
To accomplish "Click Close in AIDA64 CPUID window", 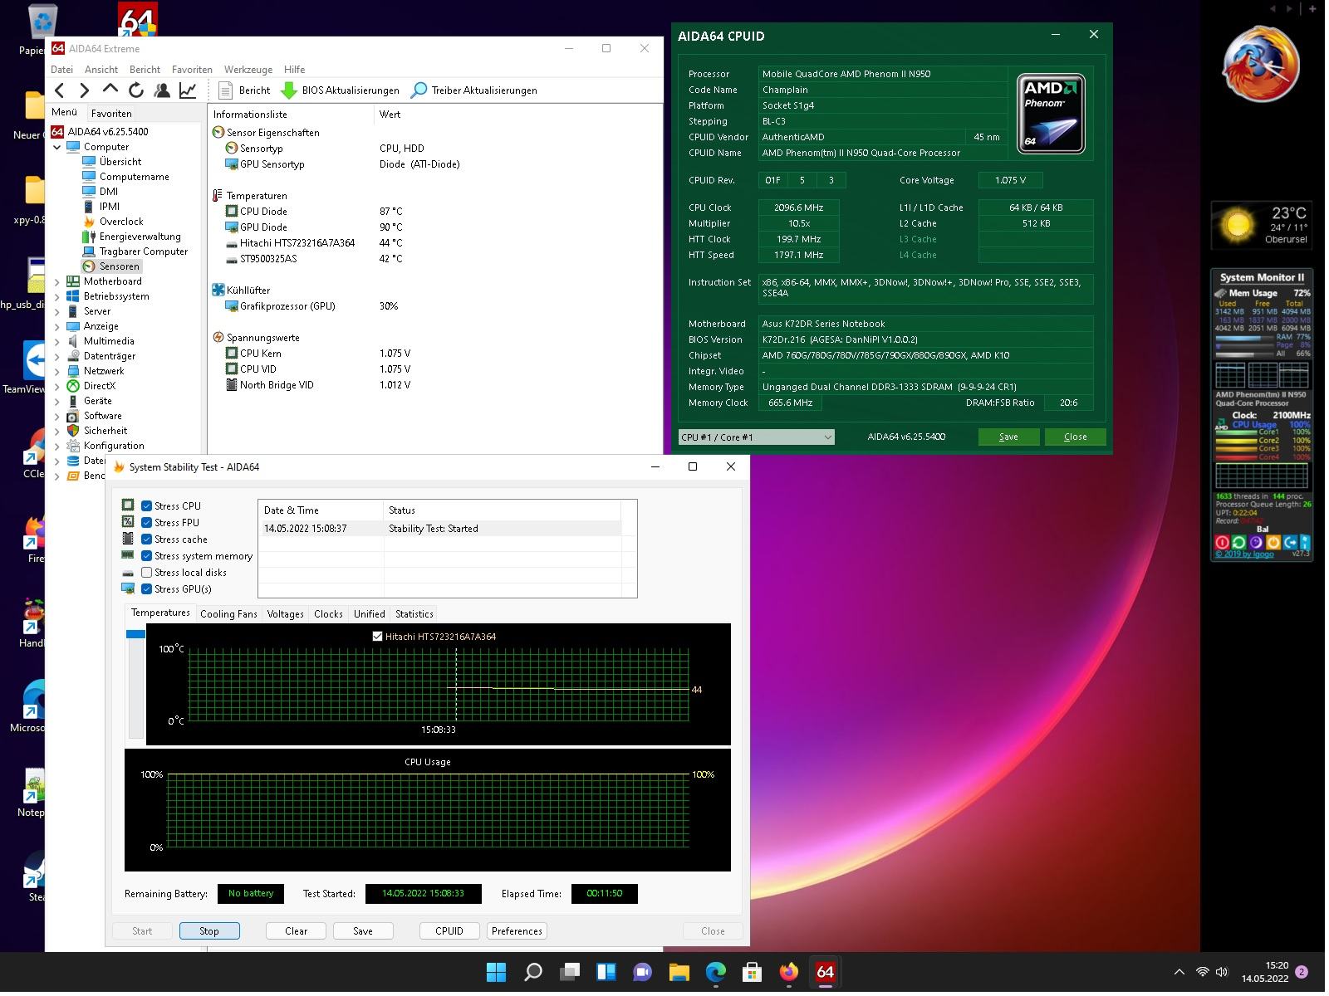I will (1075, 437).
